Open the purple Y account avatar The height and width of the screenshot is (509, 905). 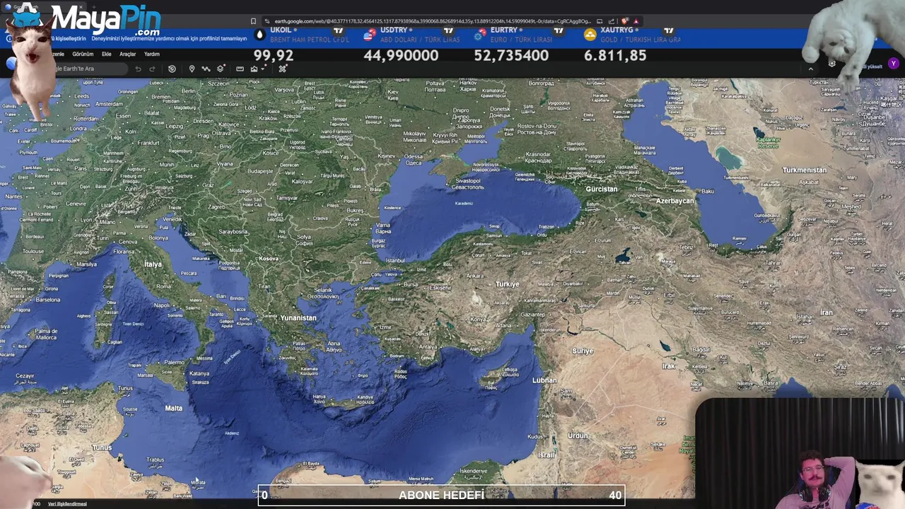894,64
